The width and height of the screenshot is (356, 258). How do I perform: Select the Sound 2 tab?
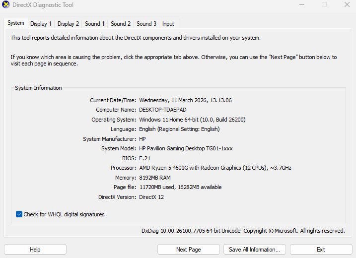[121, 24]
